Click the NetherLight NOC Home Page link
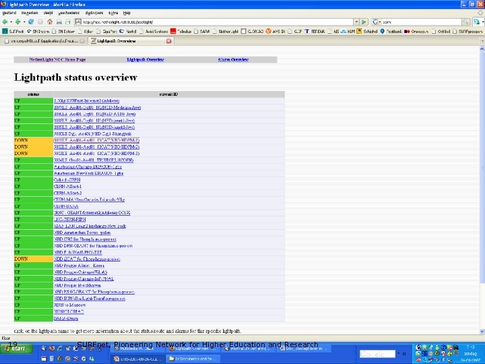 click(x=57, y=59)
